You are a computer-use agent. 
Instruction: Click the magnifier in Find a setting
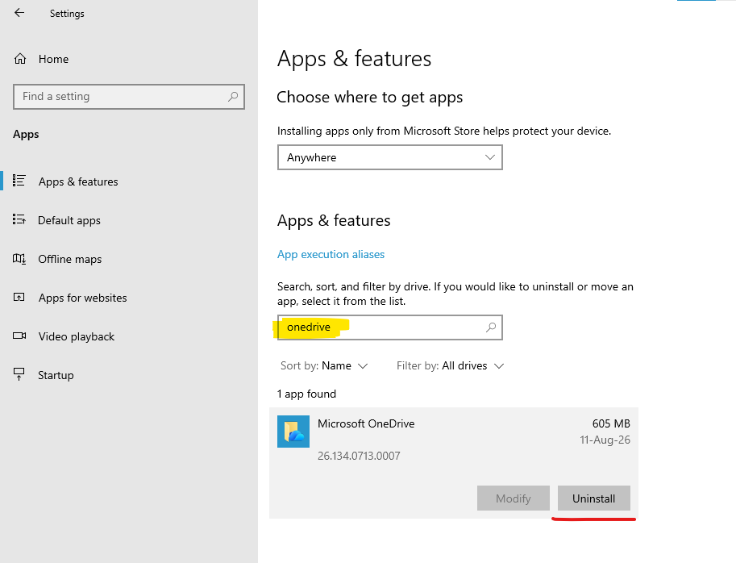[233, 96]
